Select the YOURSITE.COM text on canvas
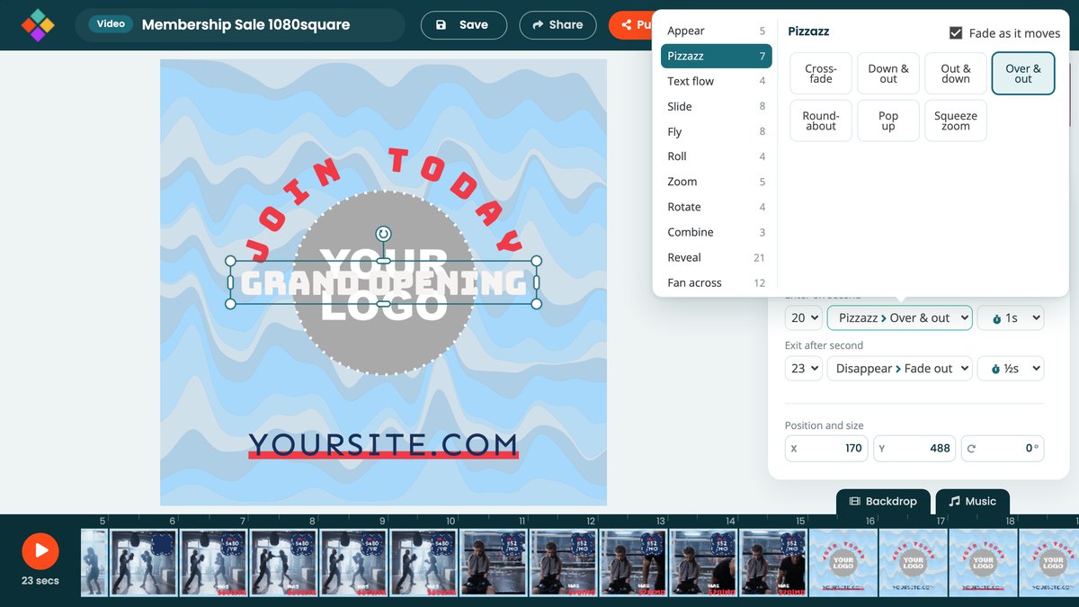 384,444
